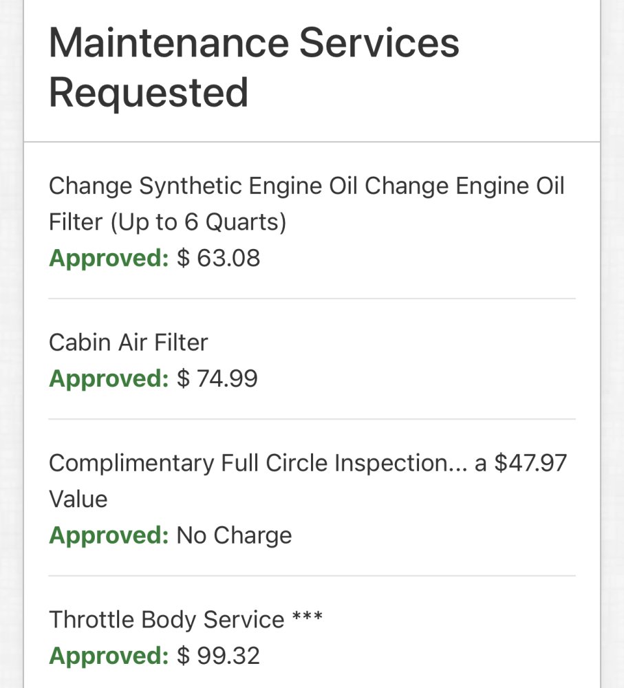Click the word Requested in the heading

(x=149, y=92)
